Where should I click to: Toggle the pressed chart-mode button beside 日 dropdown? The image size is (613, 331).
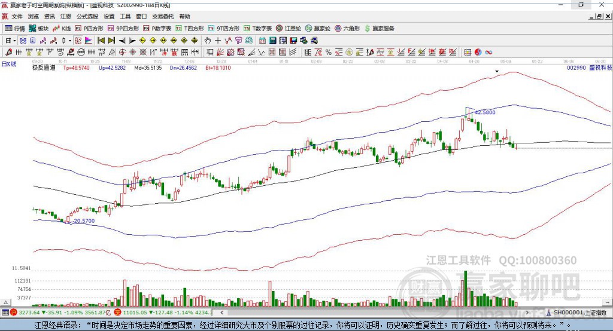[x=23, y=41]
